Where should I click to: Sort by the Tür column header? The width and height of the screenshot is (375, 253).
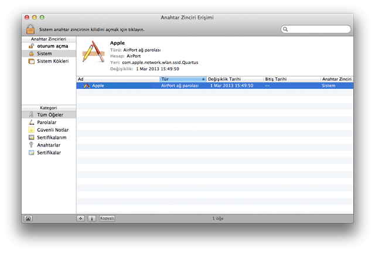[x=183, y=79]
